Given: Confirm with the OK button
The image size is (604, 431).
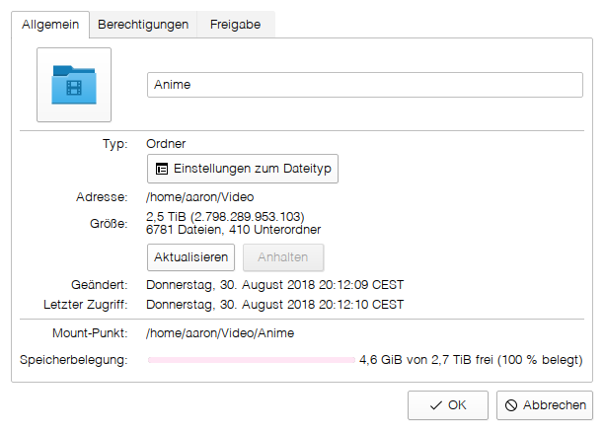Looking at the screenshot, I should pyautogui.click(x=448, y=405).
